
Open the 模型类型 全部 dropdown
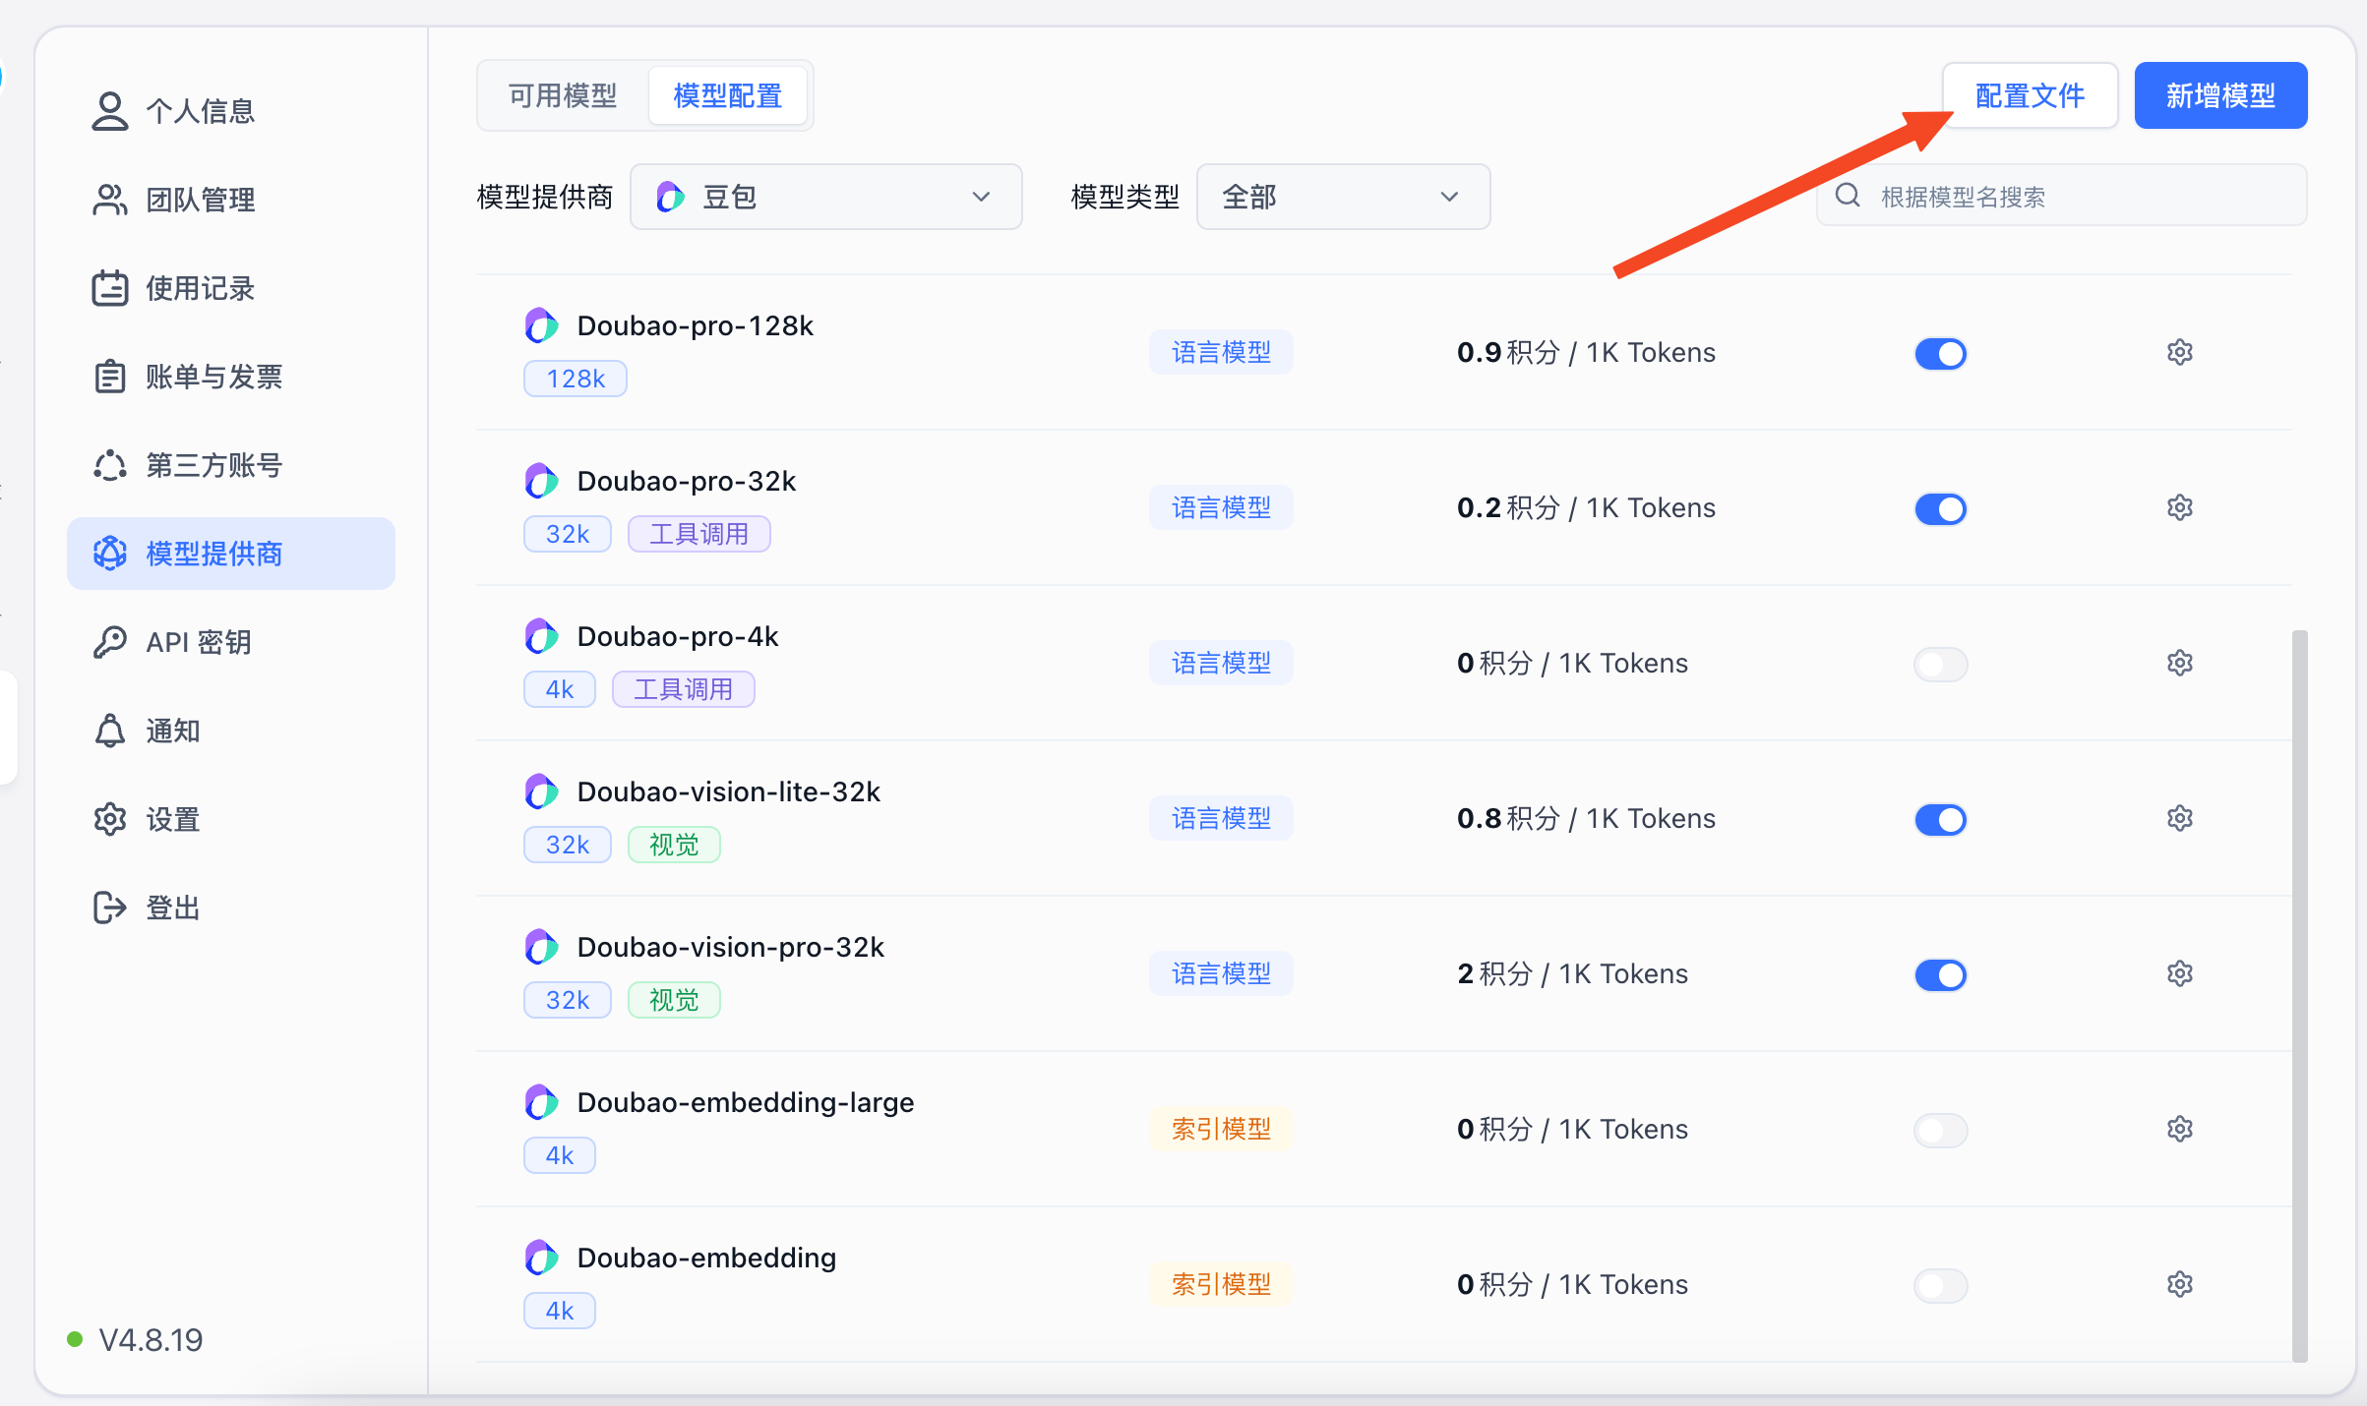click(1342, 197)
